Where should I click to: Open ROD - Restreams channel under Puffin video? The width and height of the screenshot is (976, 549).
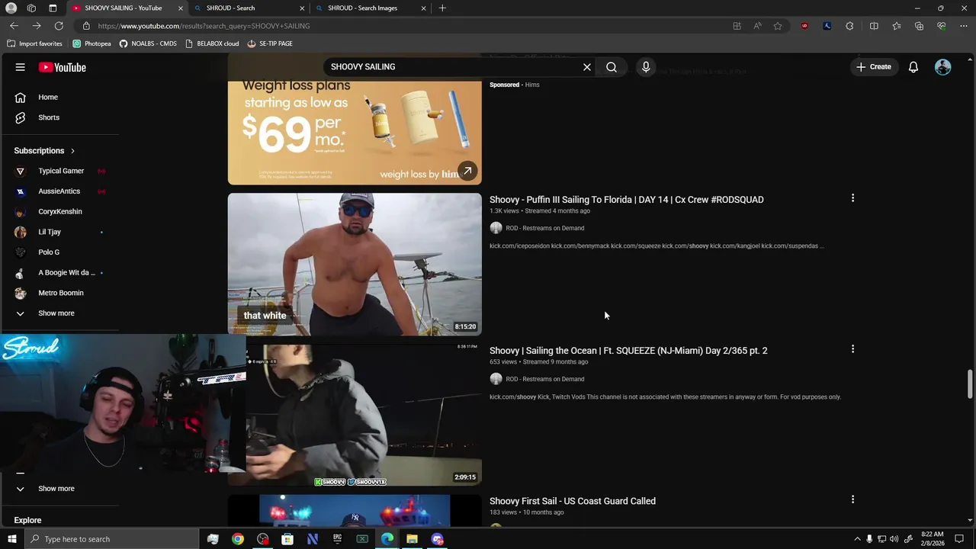[x=544, y=228]
